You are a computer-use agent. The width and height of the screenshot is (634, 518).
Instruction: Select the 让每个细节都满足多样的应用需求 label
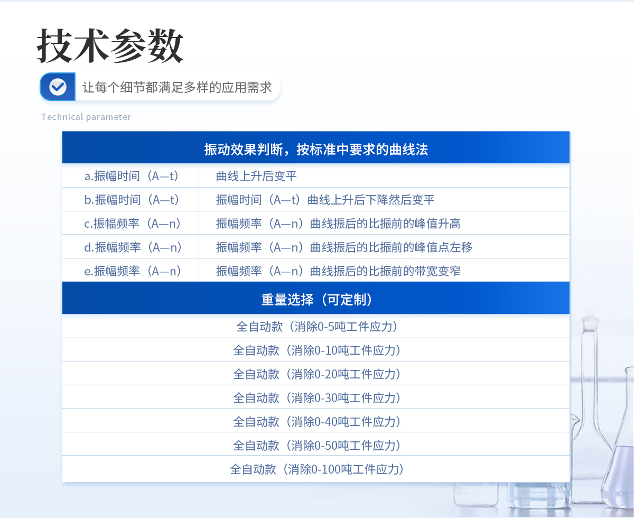(x=177, y=87)
